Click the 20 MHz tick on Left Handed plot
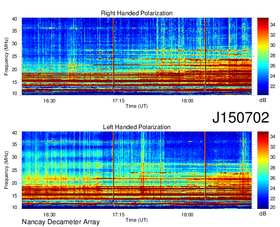This screenshot has width=280, height=227. (14, 183)
